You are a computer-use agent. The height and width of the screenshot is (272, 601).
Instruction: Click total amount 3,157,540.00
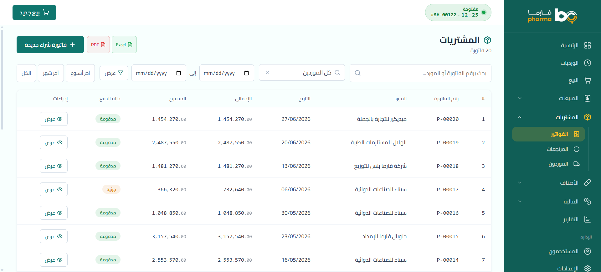235,236
